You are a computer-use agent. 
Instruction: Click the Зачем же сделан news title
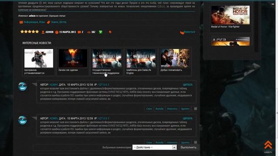pyautogui.click(x=68, y=70)
